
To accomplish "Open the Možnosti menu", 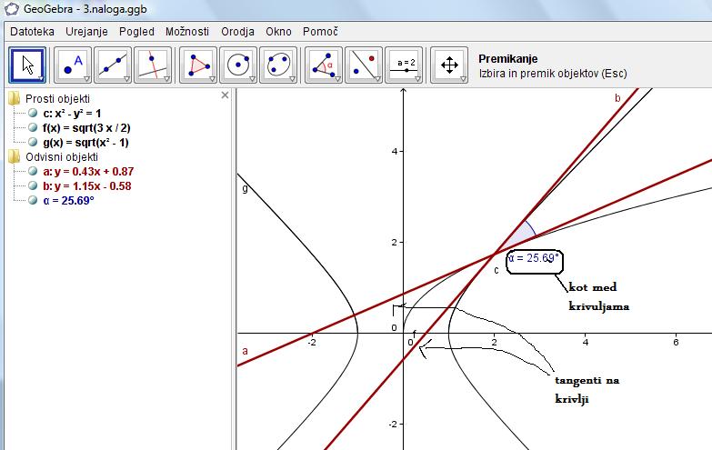I will tap(186, 31).
